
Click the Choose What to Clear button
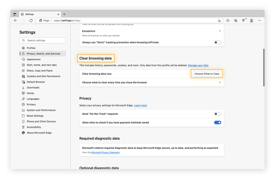click(207, 73)
